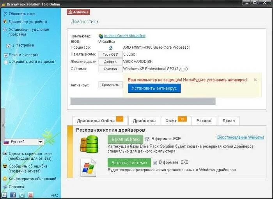Open the innotek GmbH VirtualBox link

[x=125, y=36]
